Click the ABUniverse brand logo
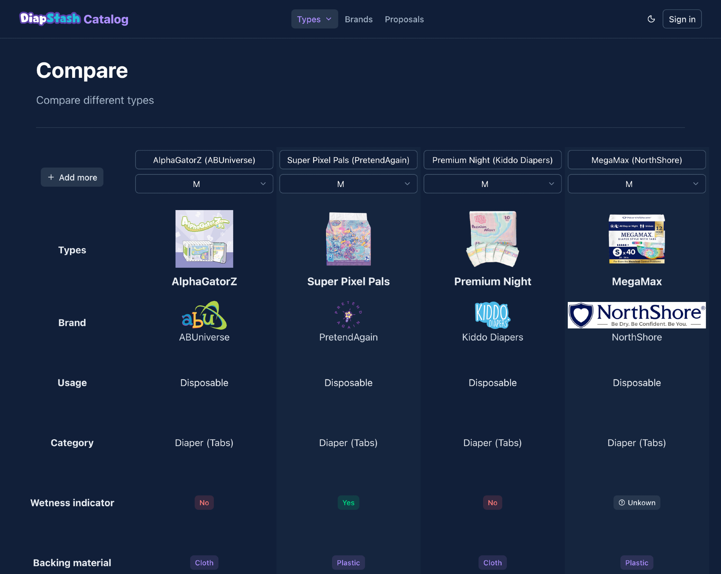The height and width of the screenshot is (574, 721). click(x=204, y=315)
